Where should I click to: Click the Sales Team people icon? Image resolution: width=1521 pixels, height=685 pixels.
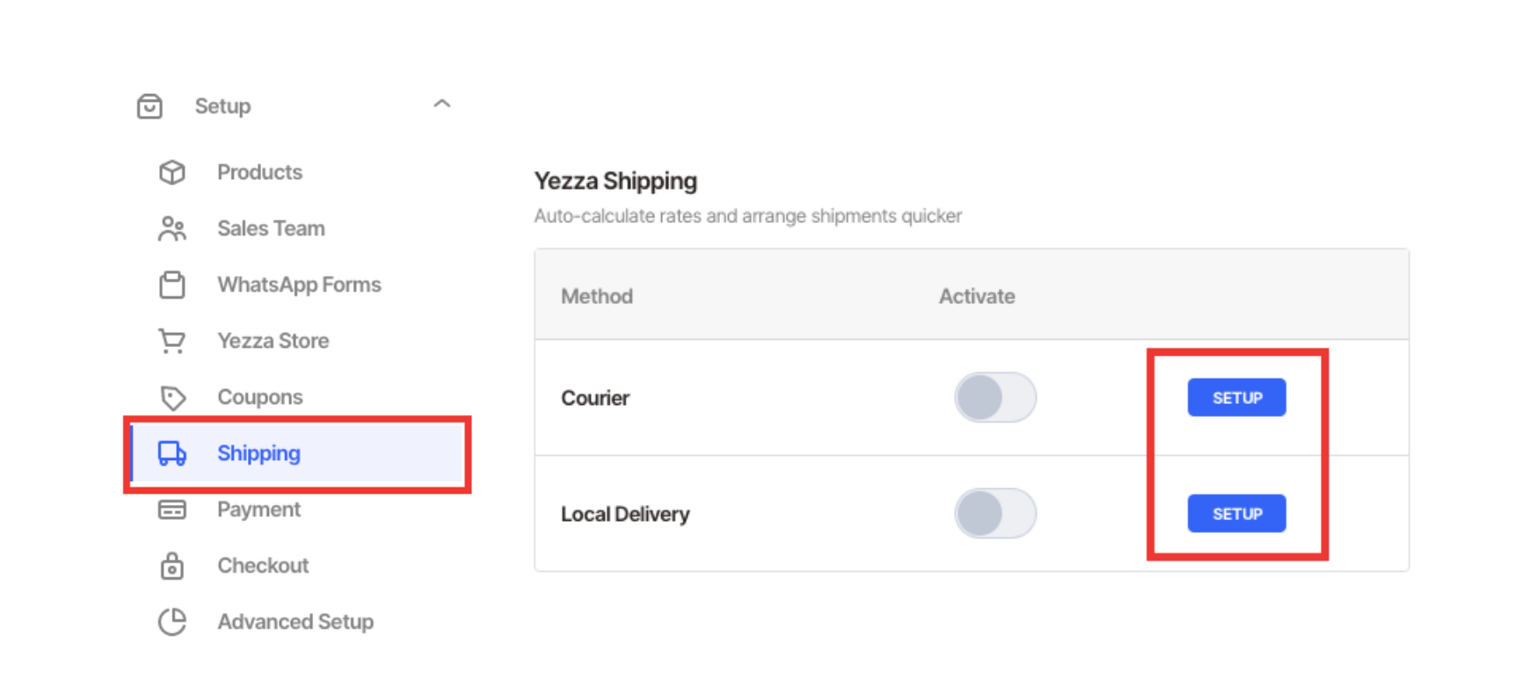(x=172, y=228)
